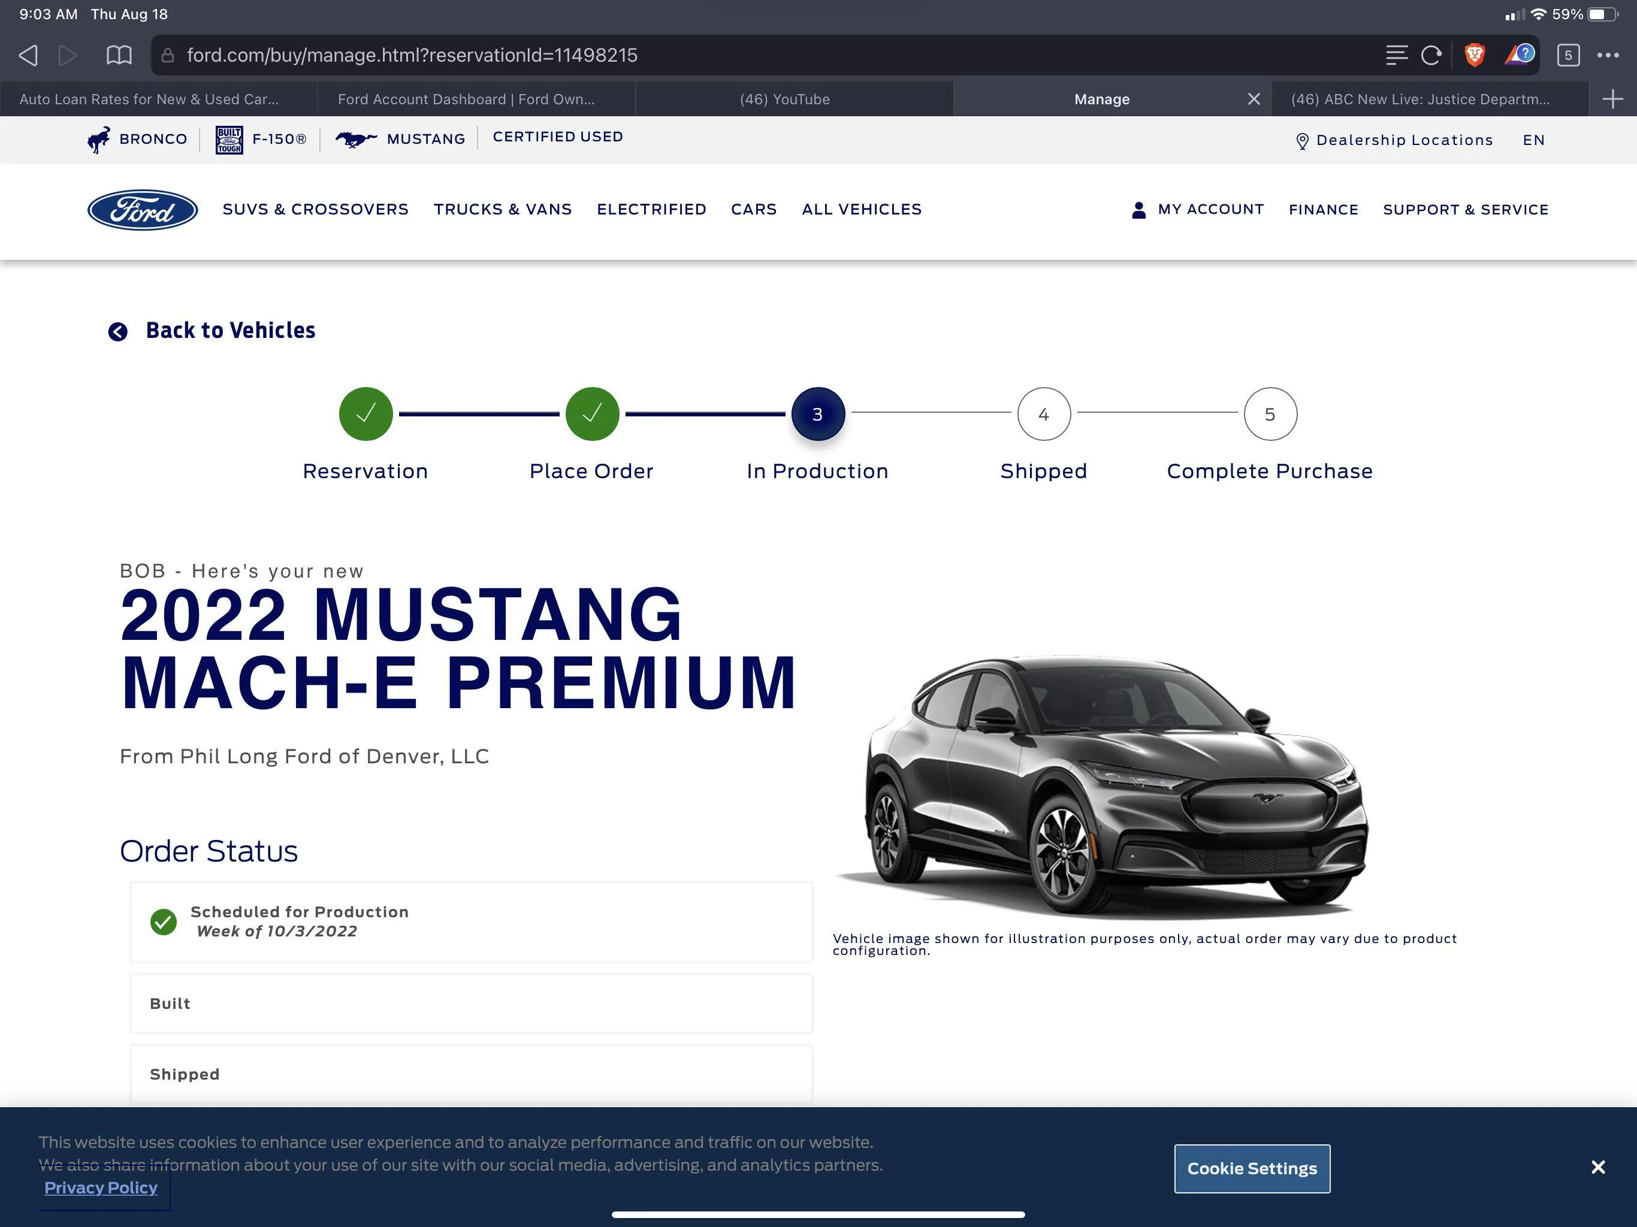Open the All Vehicles menu
The height and width of the screenshot is (1227, 1637).
(x=862, y=210)
